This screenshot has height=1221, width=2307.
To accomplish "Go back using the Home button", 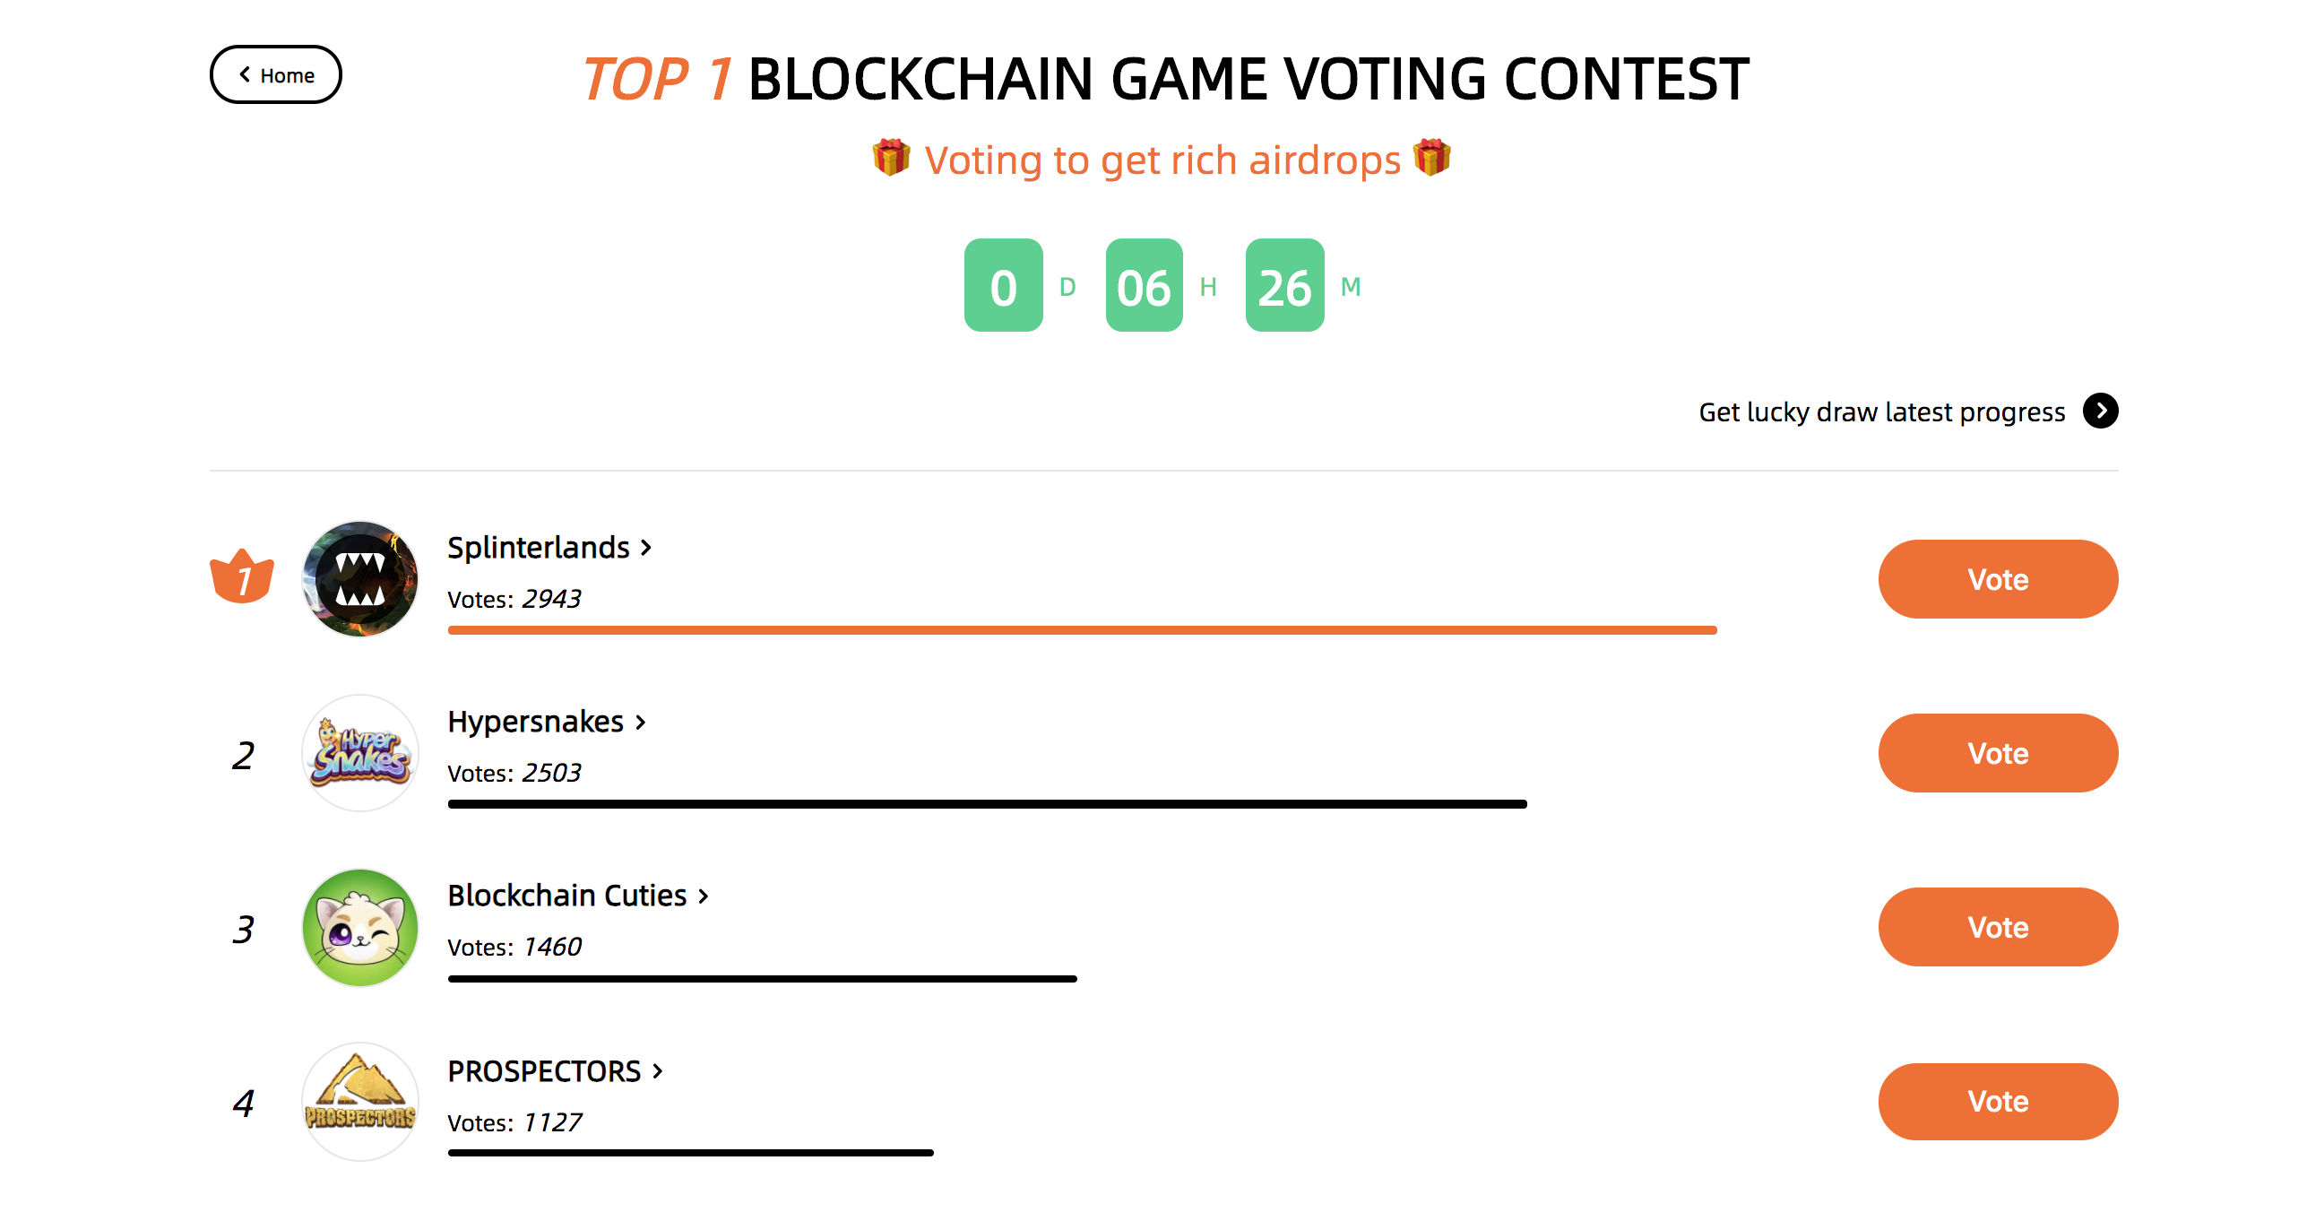I will (276, 75).
